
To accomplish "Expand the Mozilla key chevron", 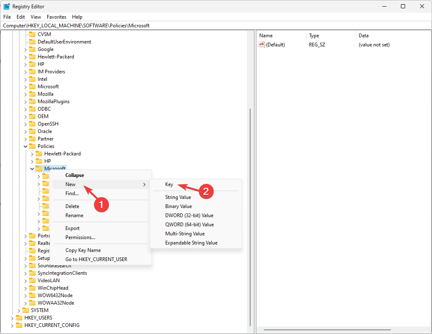I will click(26, 94).
